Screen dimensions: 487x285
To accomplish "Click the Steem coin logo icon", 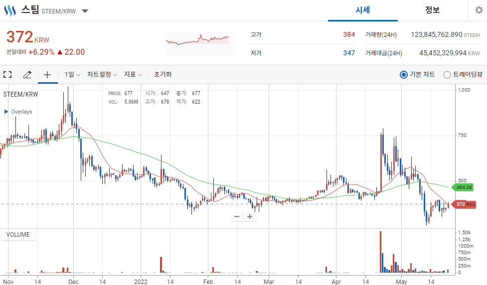I will [x=9, y=10].
